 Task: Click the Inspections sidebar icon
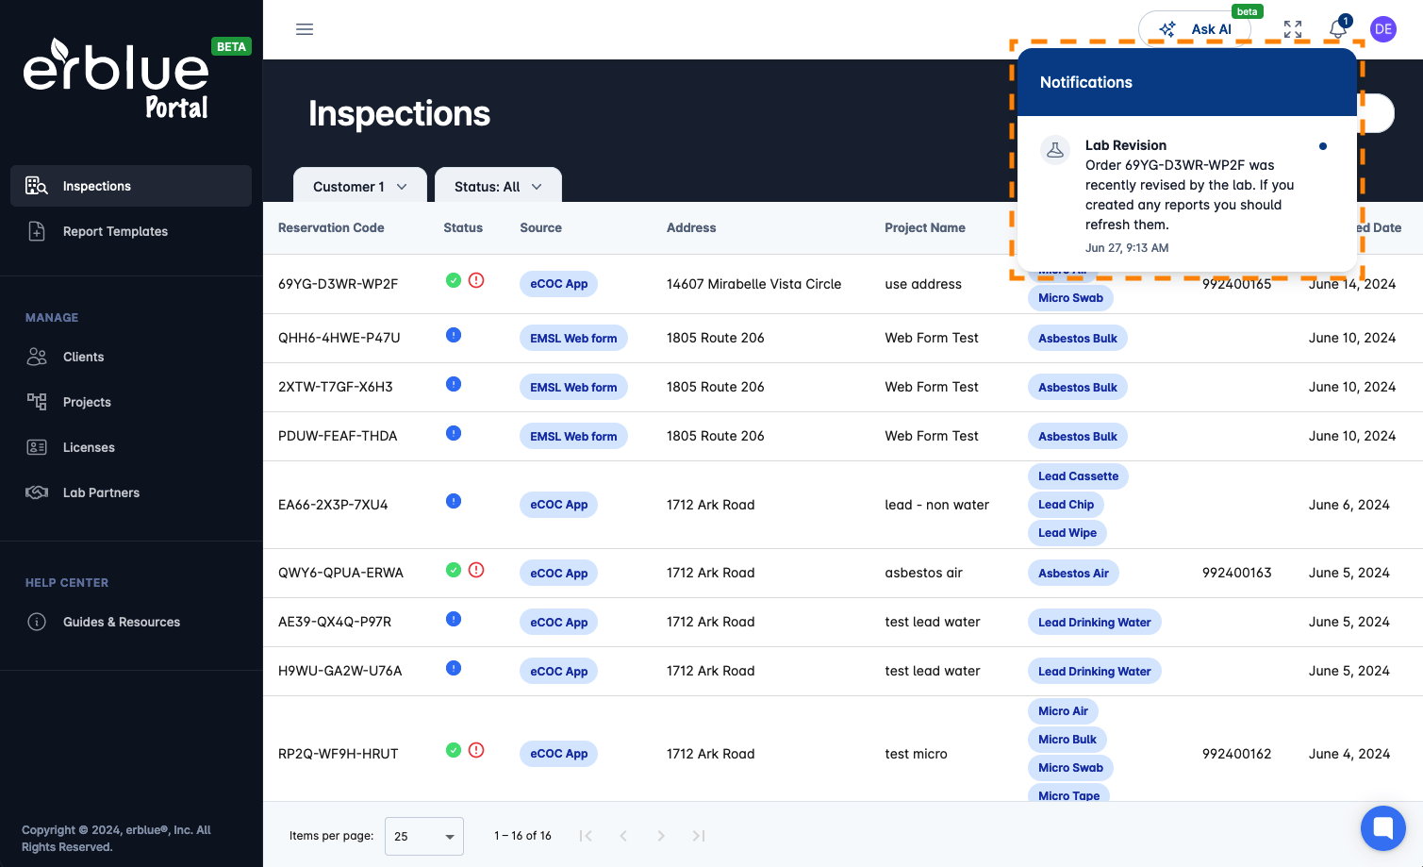click(37, 186)
